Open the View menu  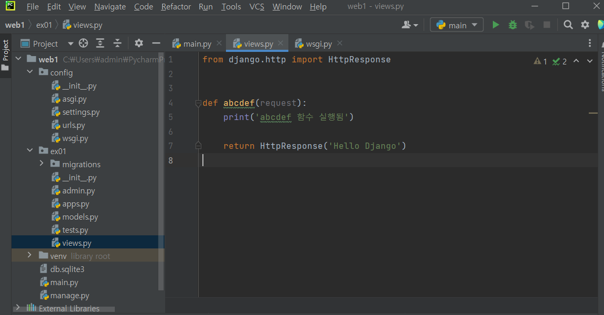click(x=77, y=6)
